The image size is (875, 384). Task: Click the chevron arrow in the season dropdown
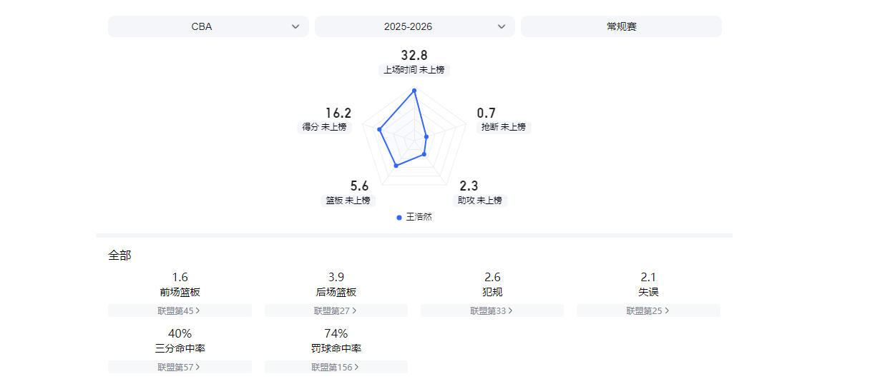point(502,26)
